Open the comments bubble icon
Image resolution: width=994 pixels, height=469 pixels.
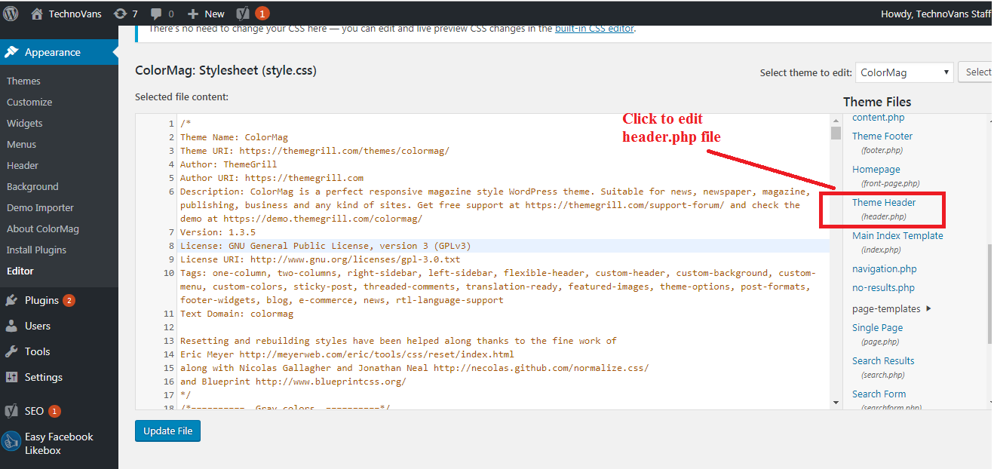pyautogui.click(x=156, y=14)
